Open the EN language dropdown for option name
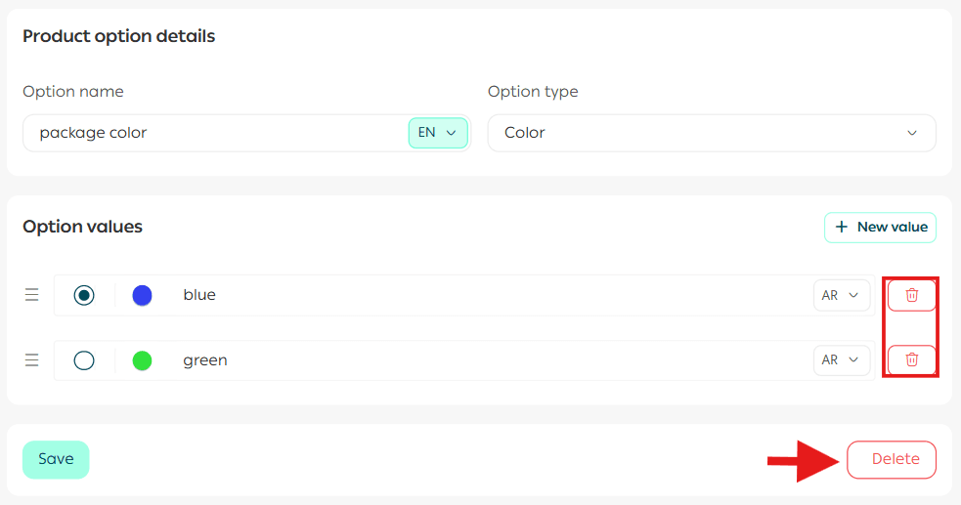 437,133
